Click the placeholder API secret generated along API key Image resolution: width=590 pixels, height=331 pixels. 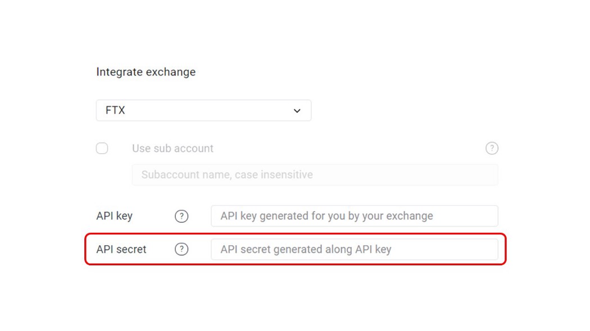click(x=306, y=250)
